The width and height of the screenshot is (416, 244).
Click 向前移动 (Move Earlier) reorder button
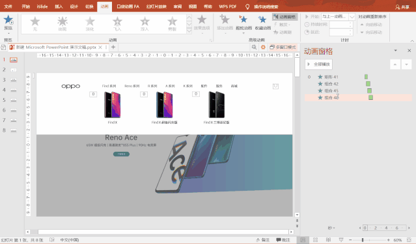click(x=372, y=24)
